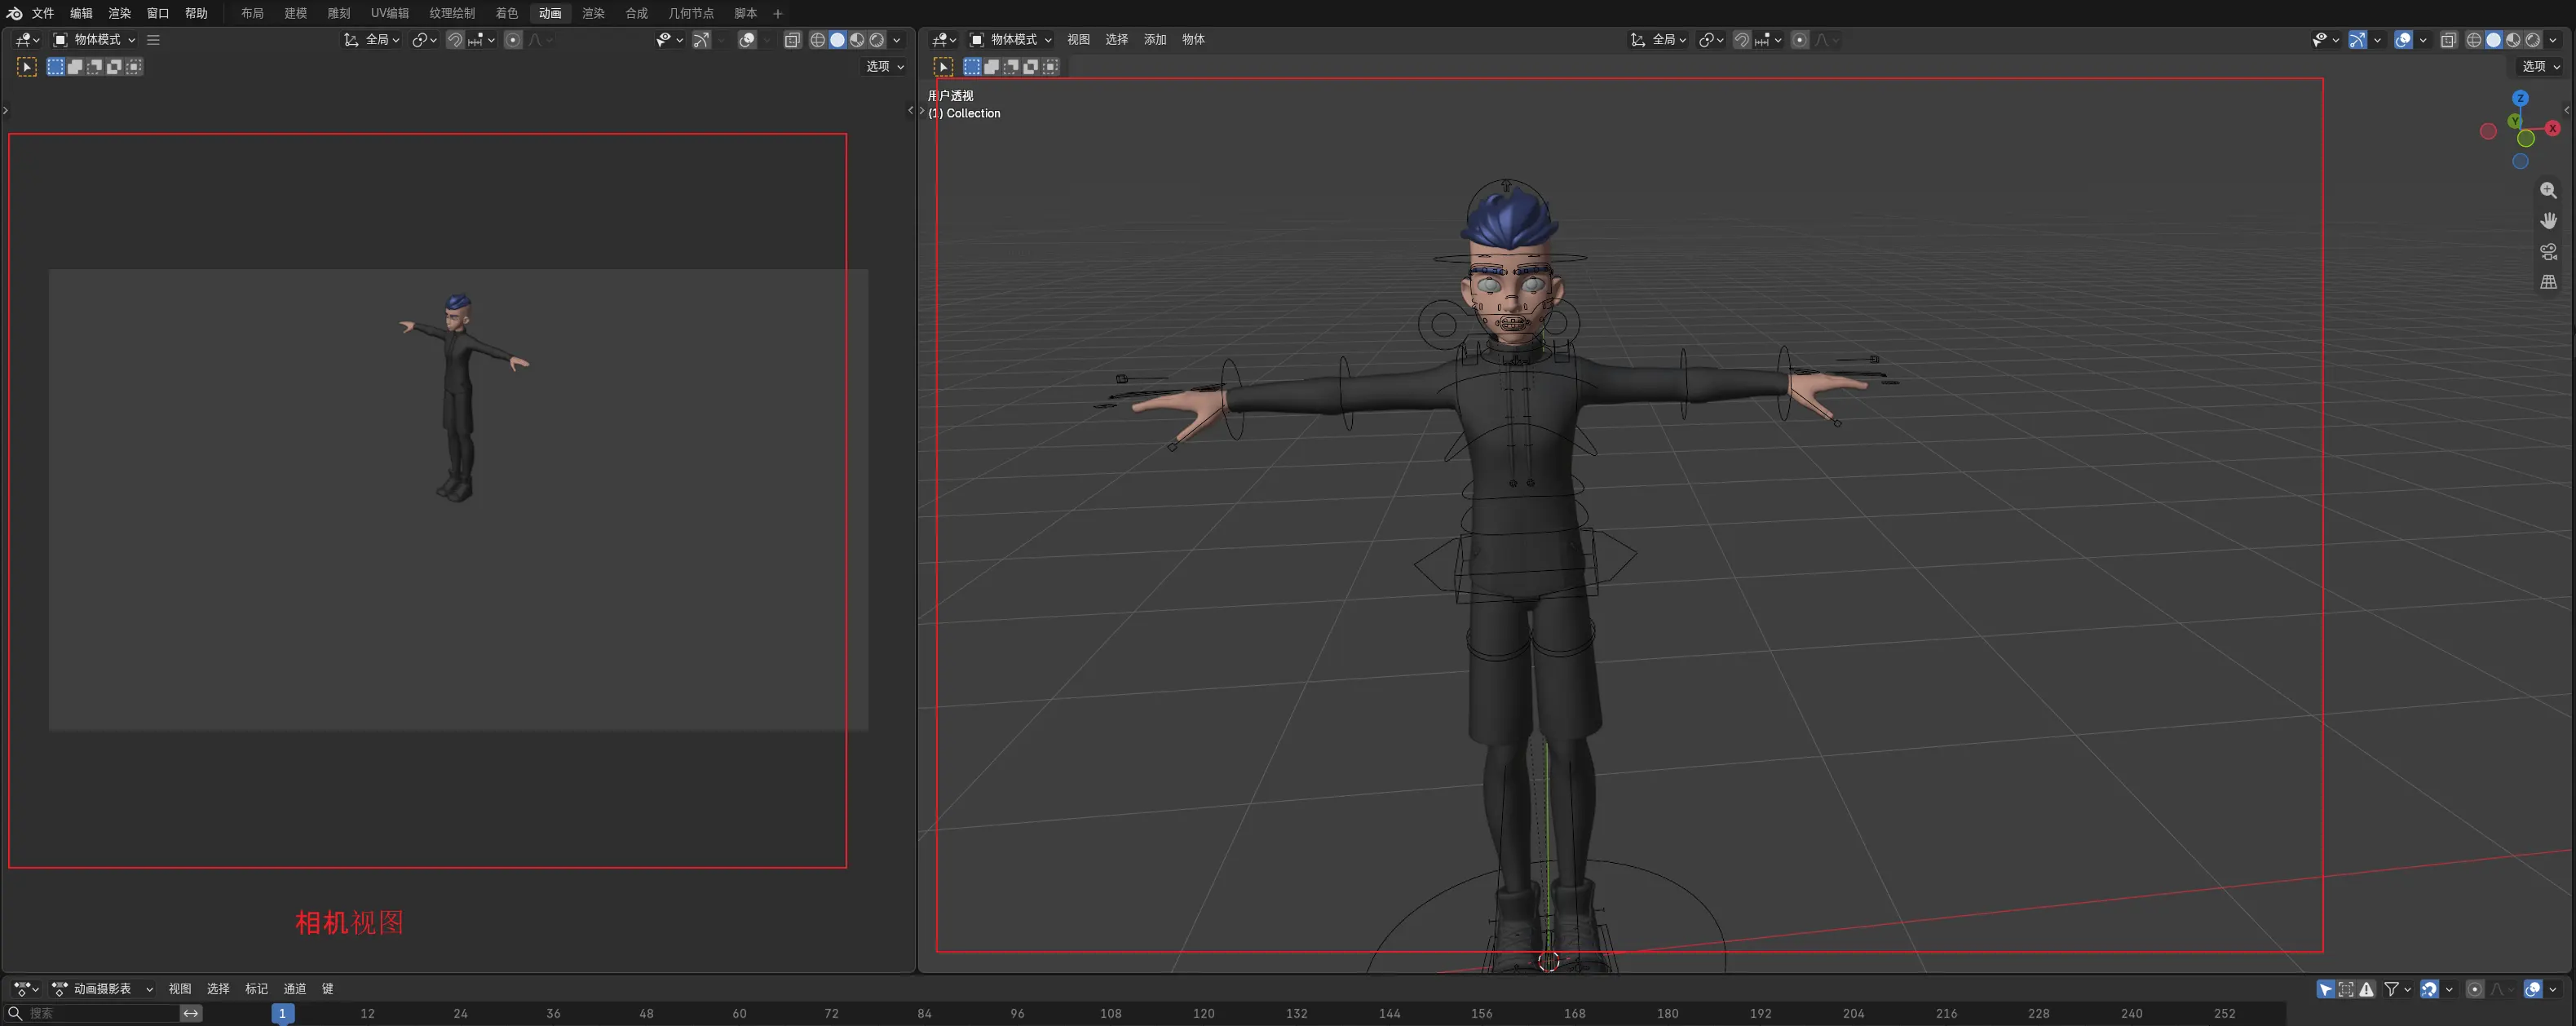
Task: Choose intersect selection mode in right viewport
Action: (x=1050, y=67)
